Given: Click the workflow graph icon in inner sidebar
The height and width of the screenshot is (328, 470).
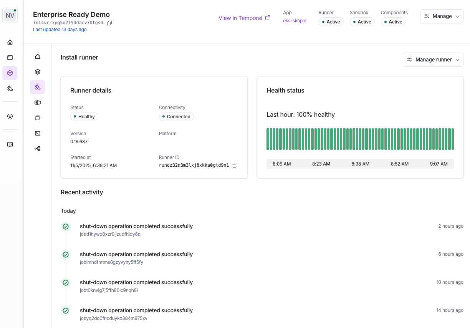Looking at the screenshot, I should (38, 149).
